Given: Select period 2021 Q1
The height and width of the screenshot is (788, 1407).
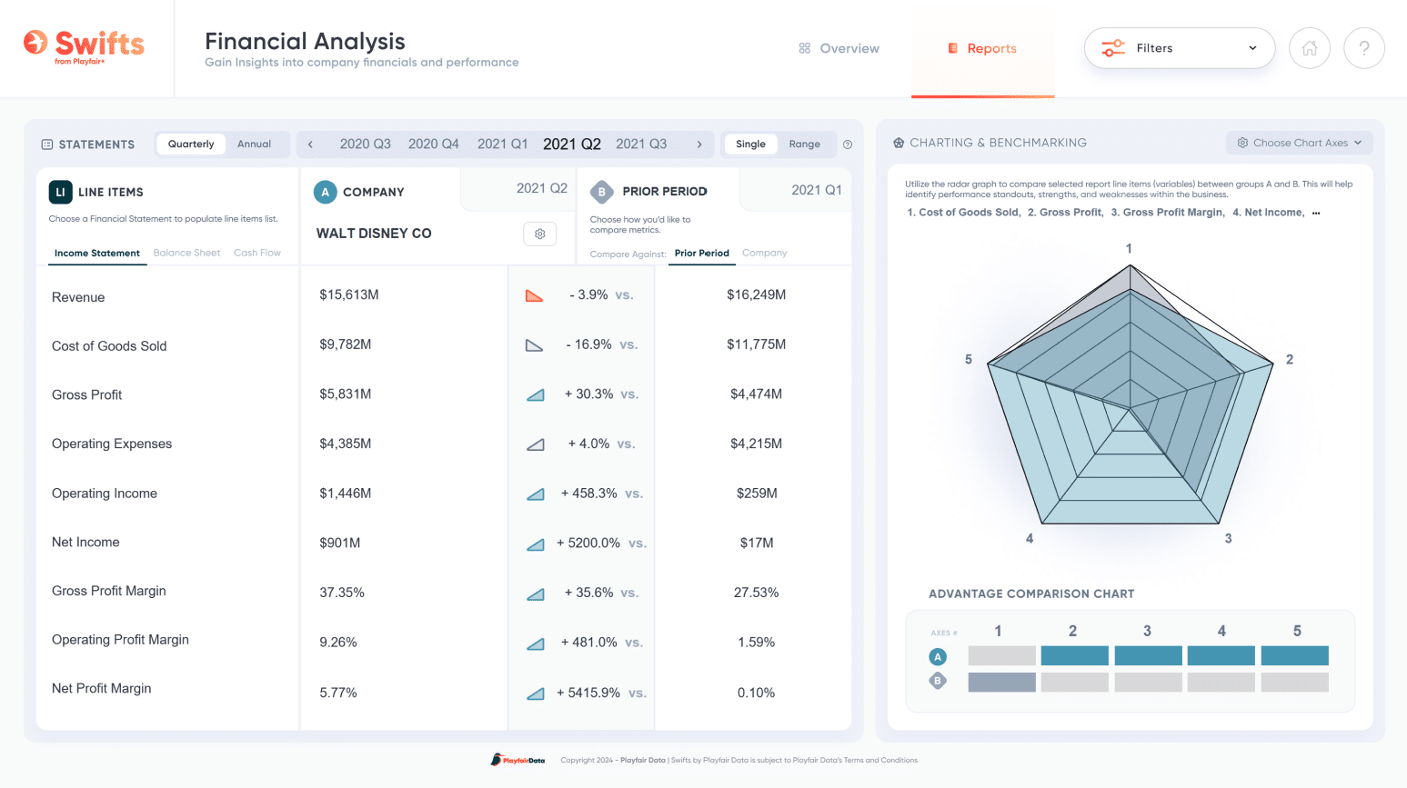Looking at the screenshot, I should click(502, 144).
